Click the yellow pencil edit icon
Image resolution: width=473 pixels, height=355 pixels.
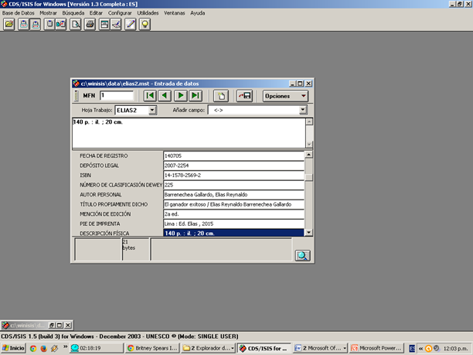click(x=131, y=24)
